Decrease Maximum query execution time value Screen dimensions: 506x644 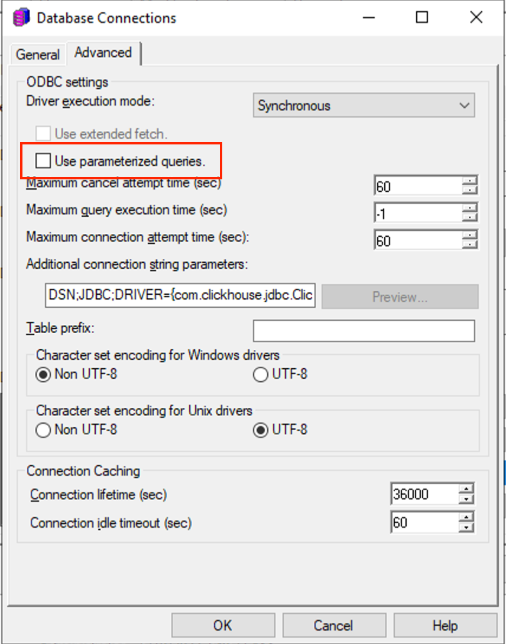pyautogui.click(x=470, y=217)
